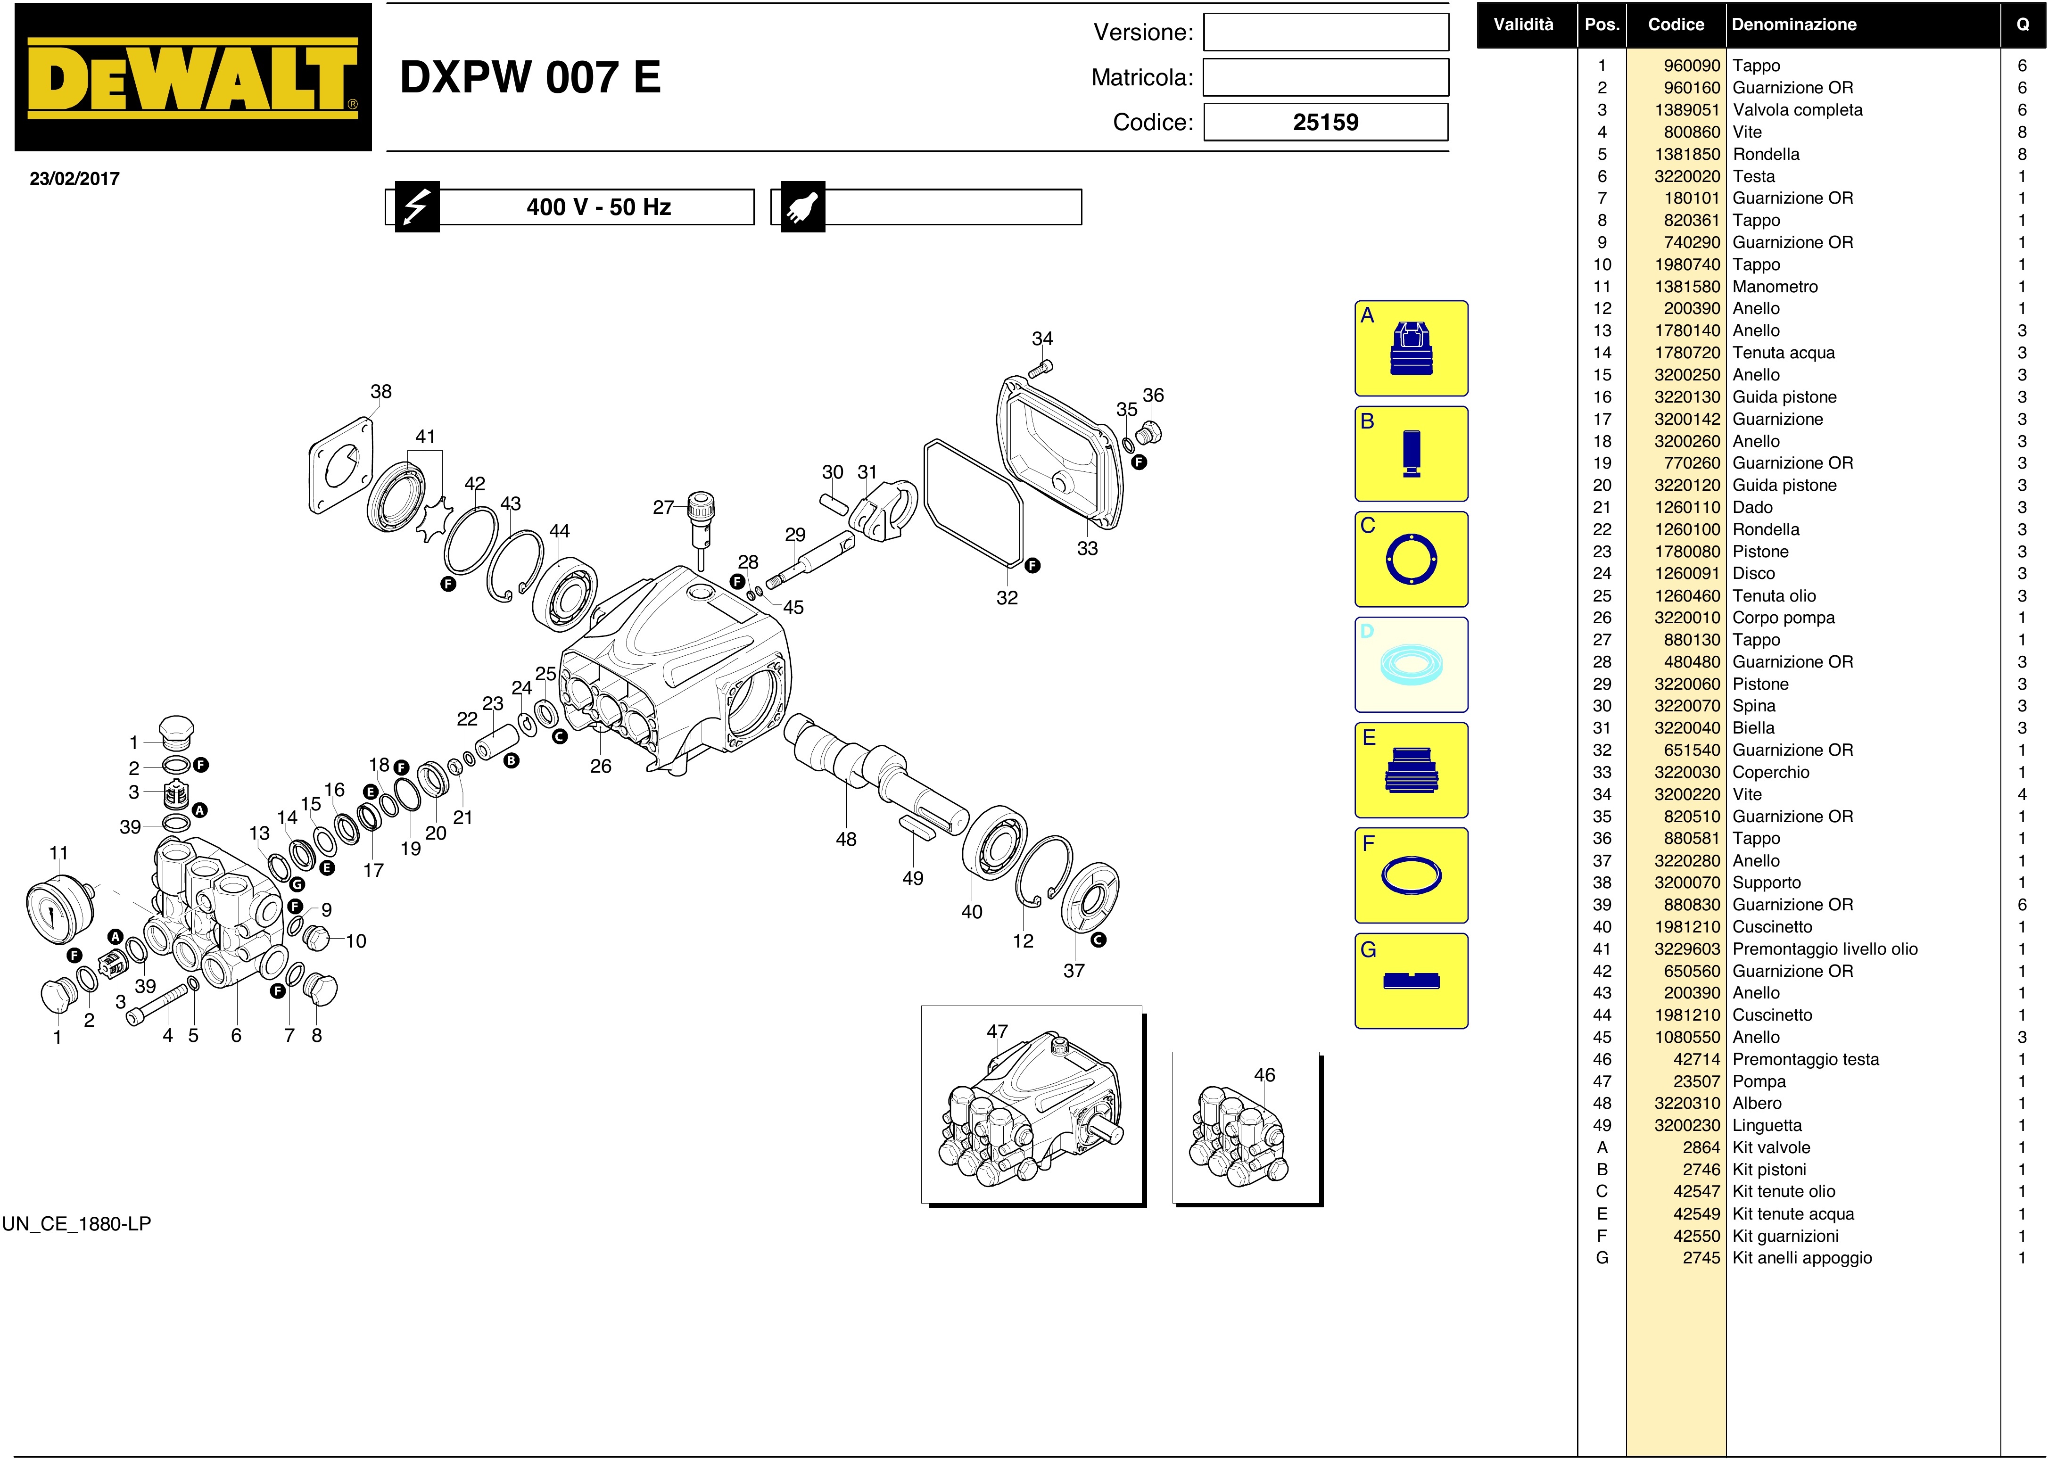
Task: Click the Denominazione column header
Action: 1793,25
